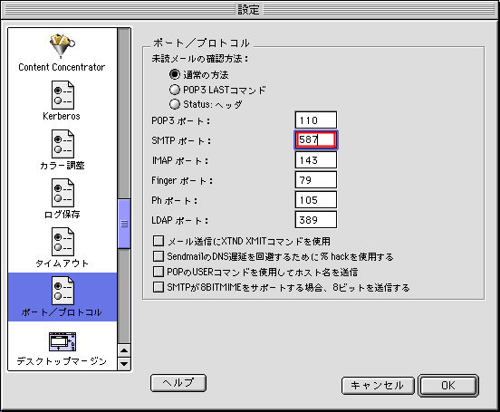Choose the POP3 LASTコマンド option
The height and width of the screenshot is (412, 500).
pyautogui.click(x=175, y=90)
